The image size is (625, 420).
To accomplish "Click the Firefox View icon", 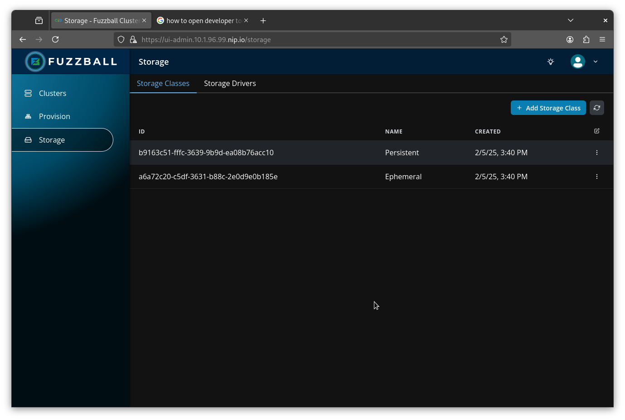I will click(39, 20).
